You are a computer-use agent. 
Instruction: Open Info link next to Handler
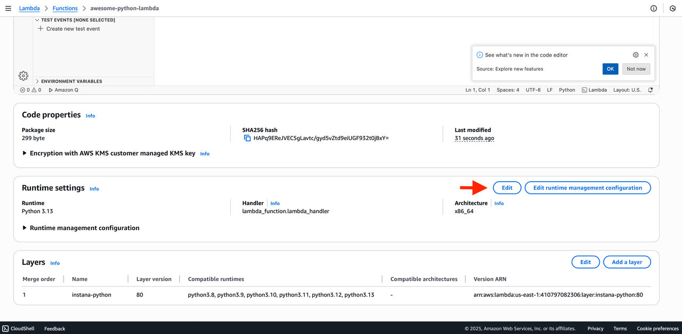pyautogui.click(x=275, y=203)
